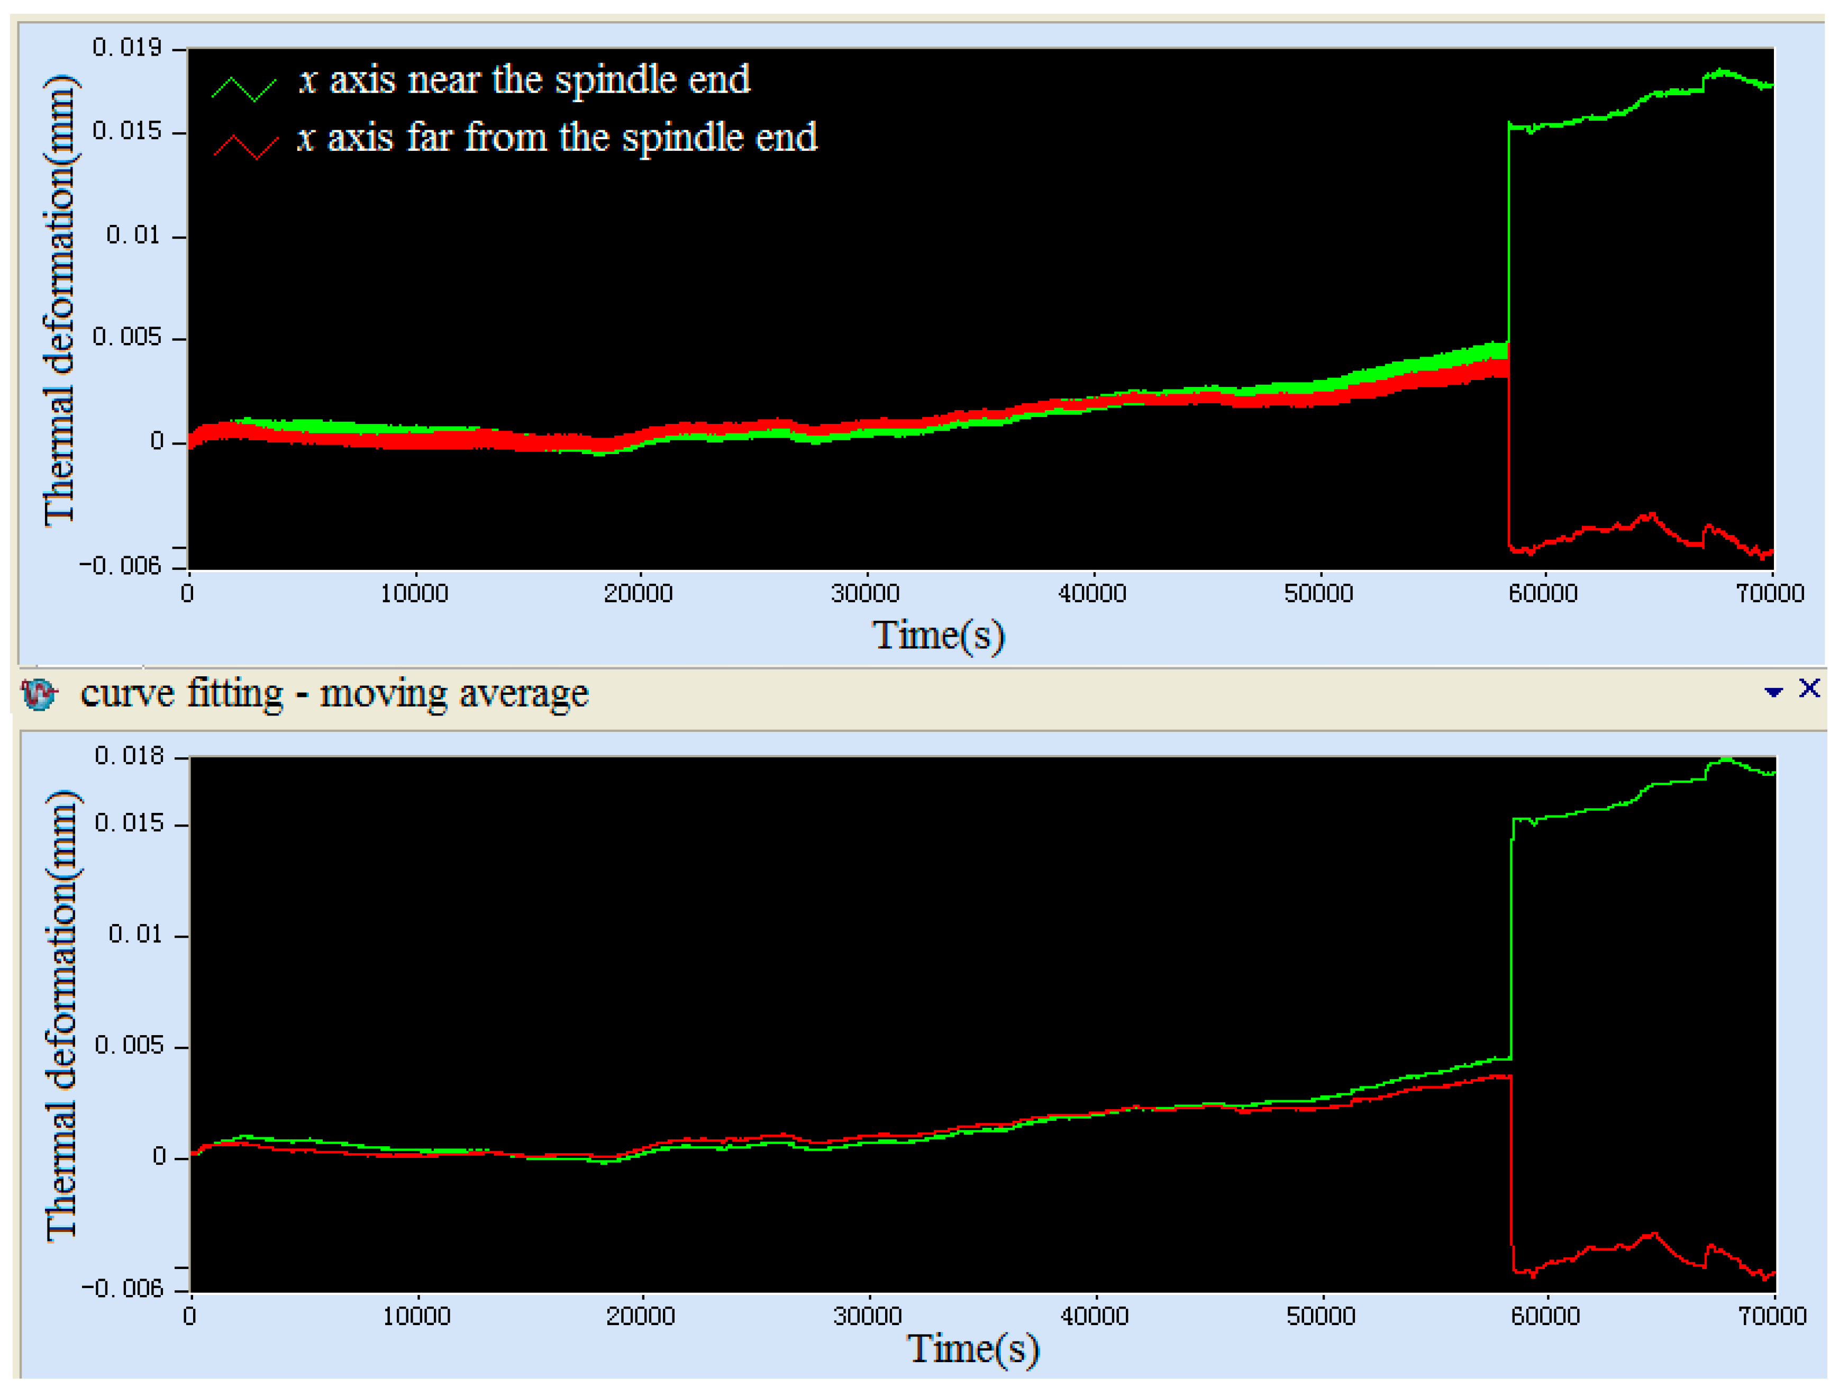Click the 0.005 tick of the raw data plot

pyautogui.click(x=126, y=338)
